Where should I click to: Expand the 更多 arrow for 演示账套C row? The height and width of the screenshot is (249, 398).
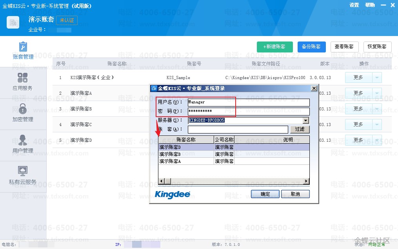point(377,125)
